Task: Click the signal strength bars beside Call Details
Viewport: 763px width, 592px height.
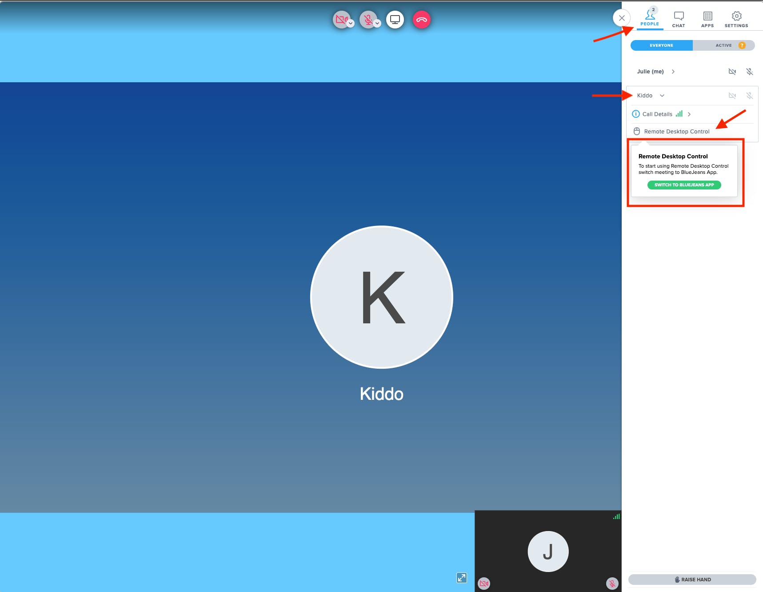Action: coord(679,114)
